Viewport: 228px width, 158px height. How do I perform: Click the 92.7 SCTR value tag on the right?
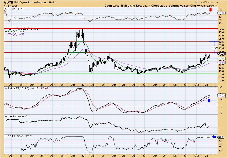coord(221,137)
